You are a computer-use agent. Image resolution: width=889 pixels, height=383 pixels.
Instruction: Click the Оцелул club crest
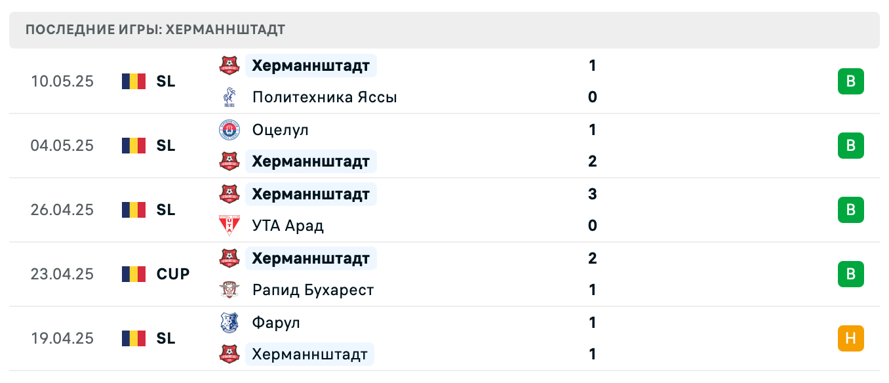click(x=229, y=130)
